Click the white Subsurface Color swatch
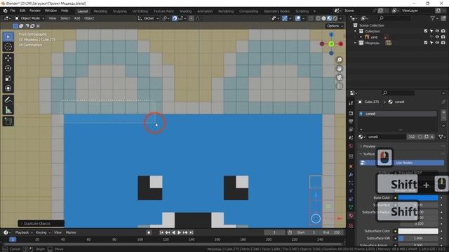 [418, 231]
